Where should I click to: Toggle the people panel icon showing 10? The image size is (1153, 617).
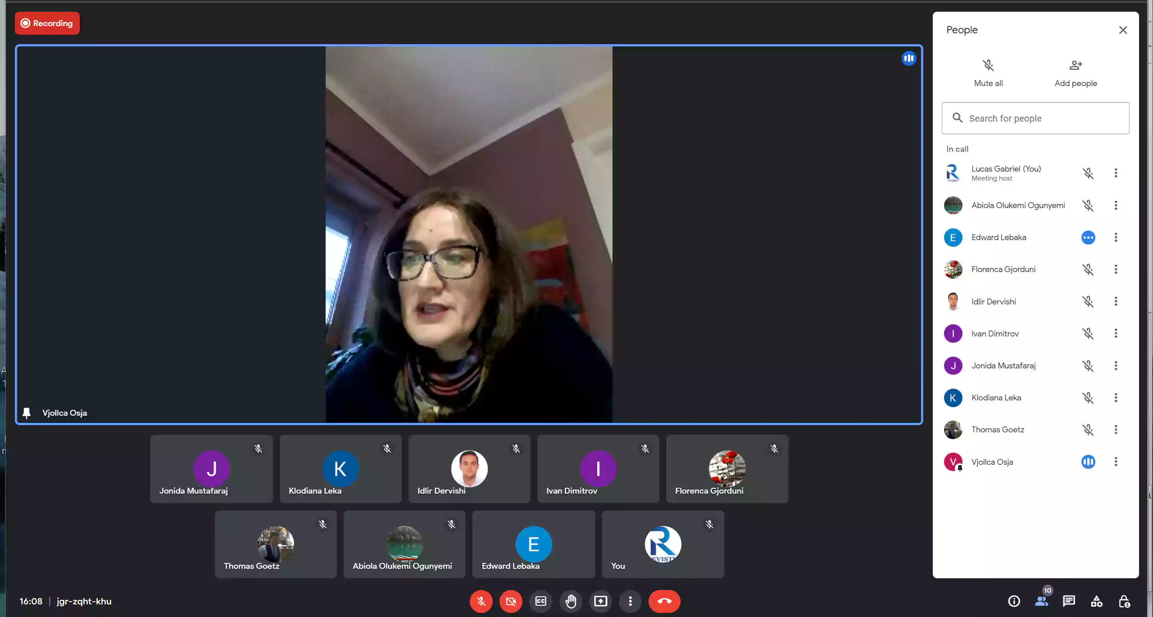(x=1041, y=601)
